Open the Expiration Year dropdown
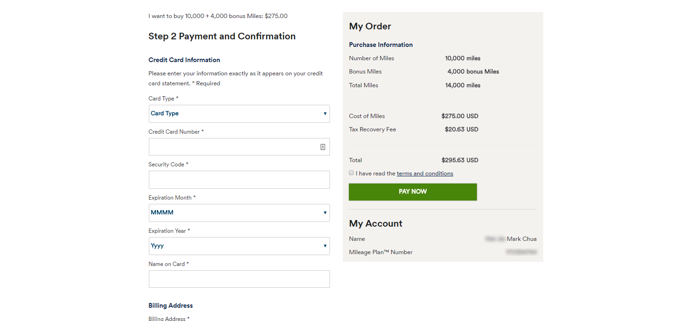 pyautogui.click(x=239, y=246)
